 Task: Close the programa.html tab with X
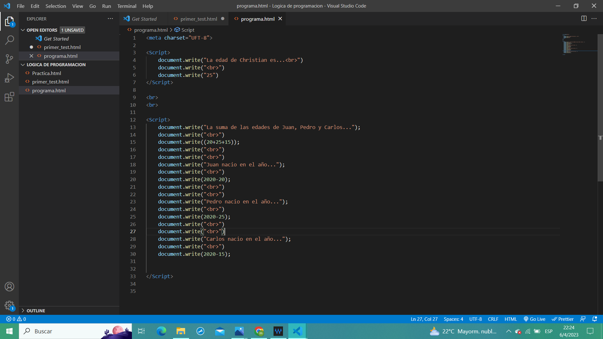pos(280,19)
